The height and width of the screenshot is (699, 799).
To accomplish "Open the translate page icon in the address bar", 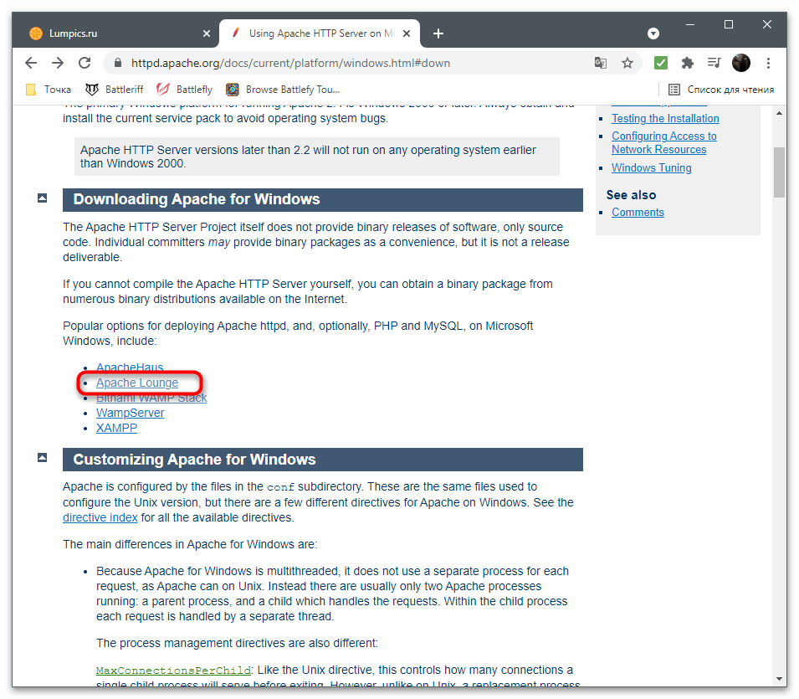I will point(600,63).
